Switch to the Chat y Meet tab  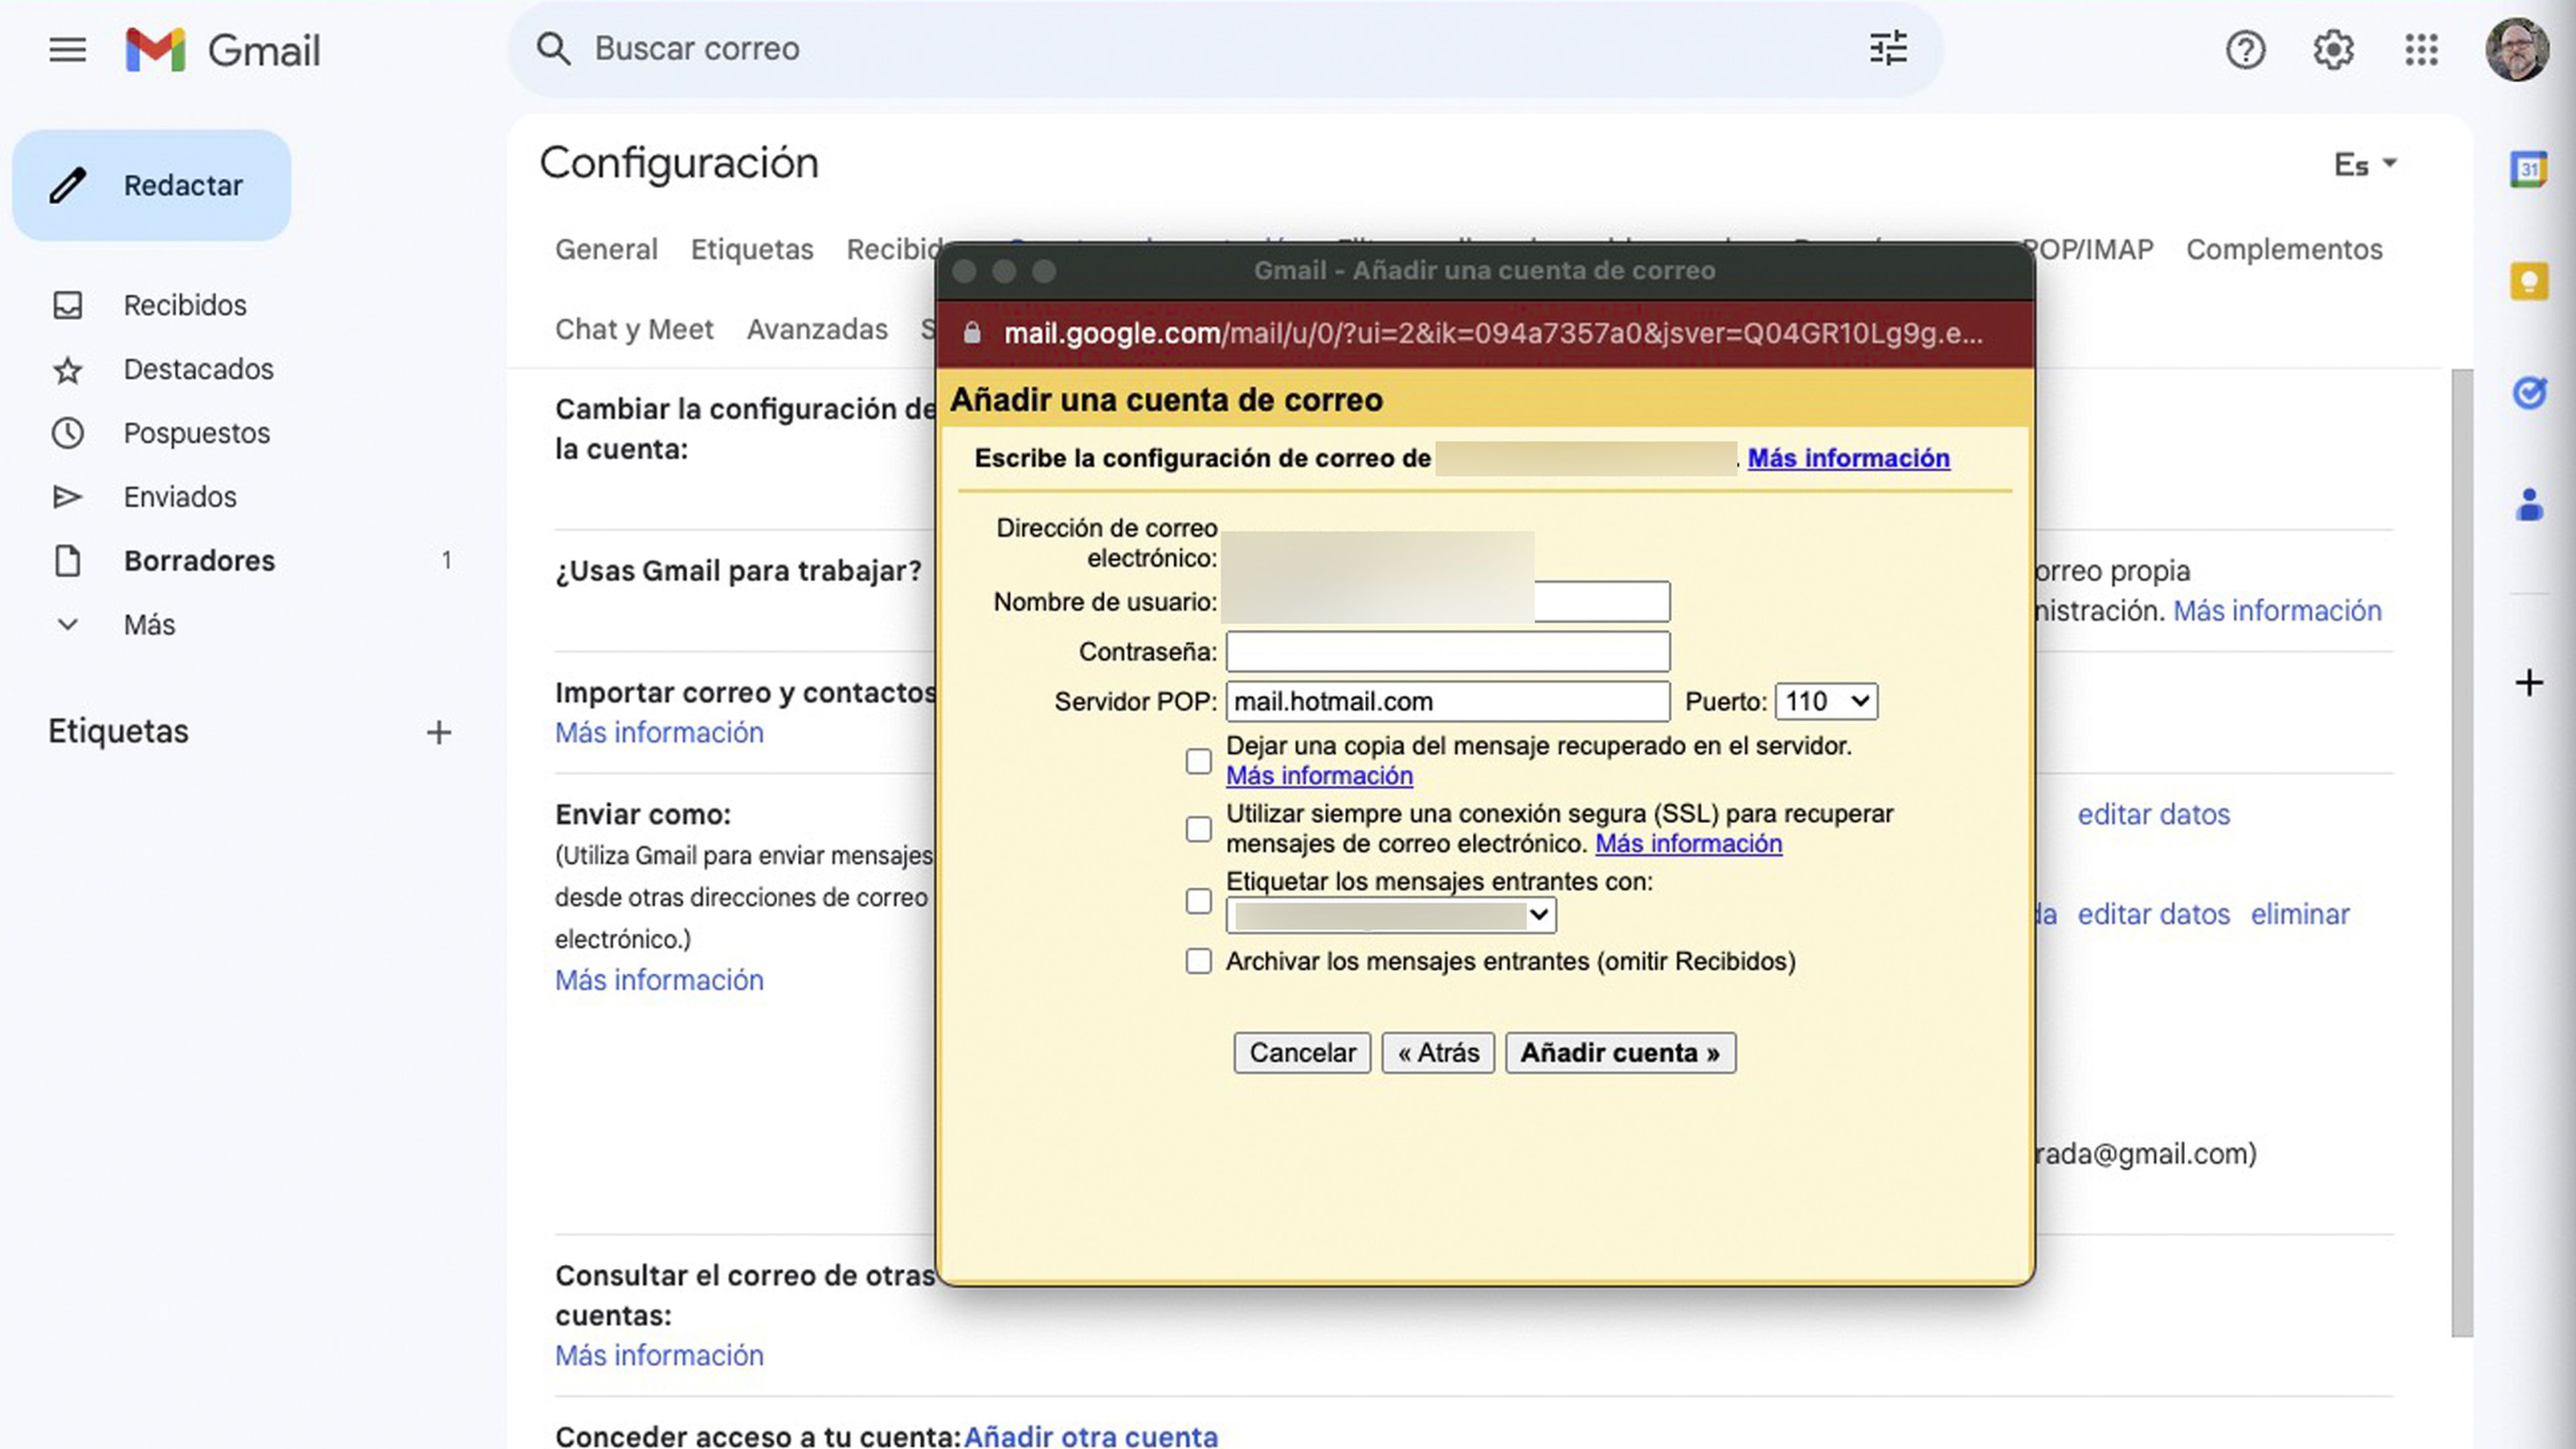[x=634, y=329]
